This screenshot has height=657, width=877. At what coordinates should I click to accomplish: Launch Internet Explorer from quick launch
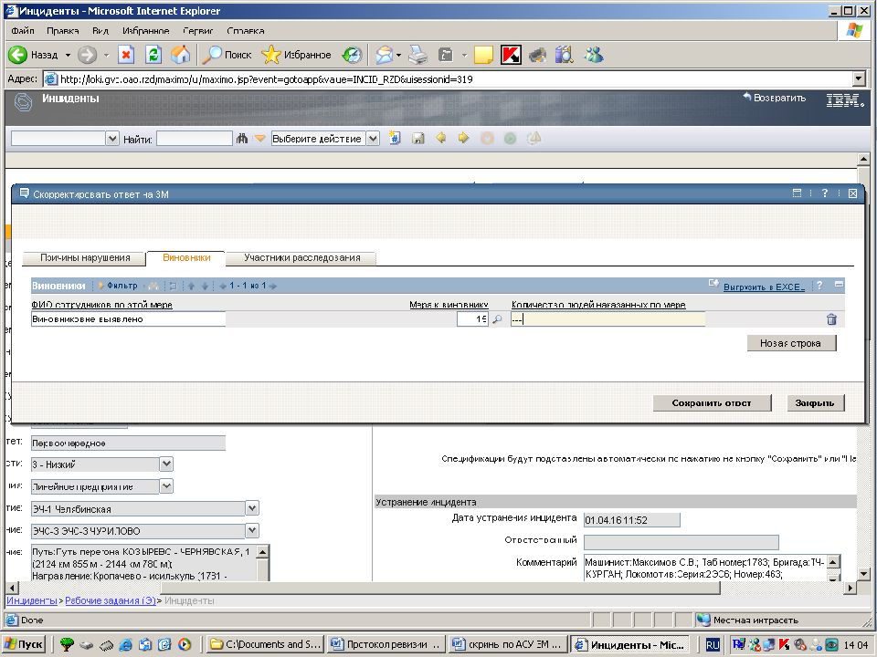tap(125, 644)
